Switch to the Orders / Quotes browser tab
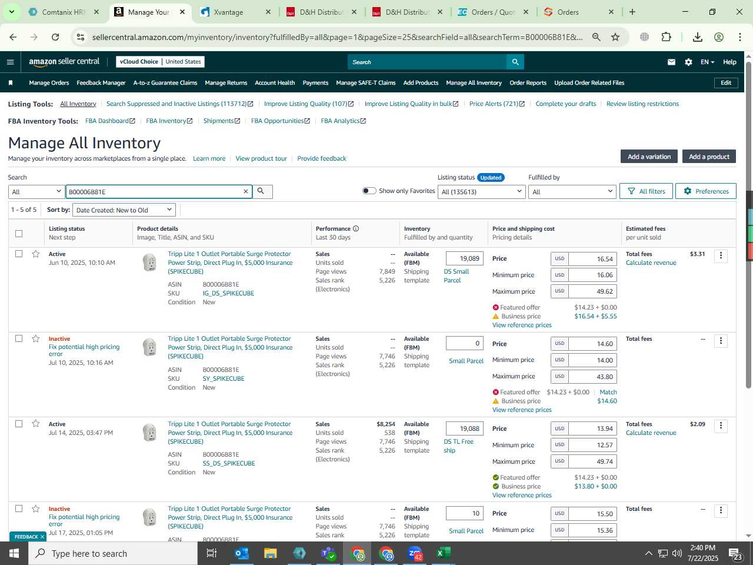 (x=493, y=12)
